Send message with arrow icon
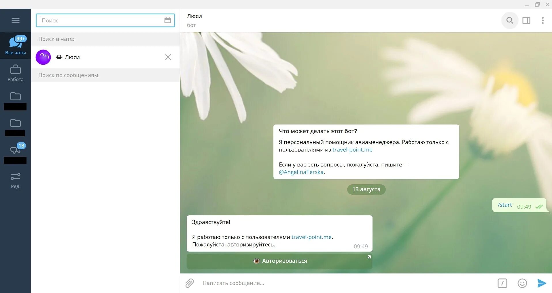552x293 pixels. point(542,283)
